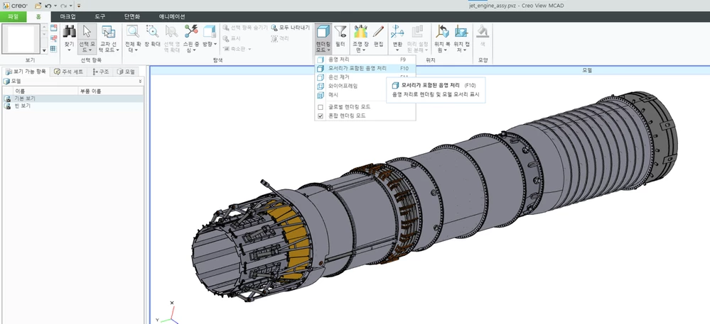Switch to the 마크업 ribbon tab
The image size is (710, 324).
pos(68,17)
